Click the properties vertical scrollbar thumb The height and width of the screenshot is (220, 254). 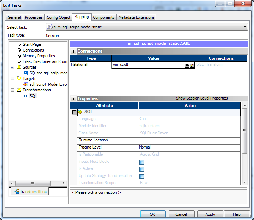pos(245,131)
